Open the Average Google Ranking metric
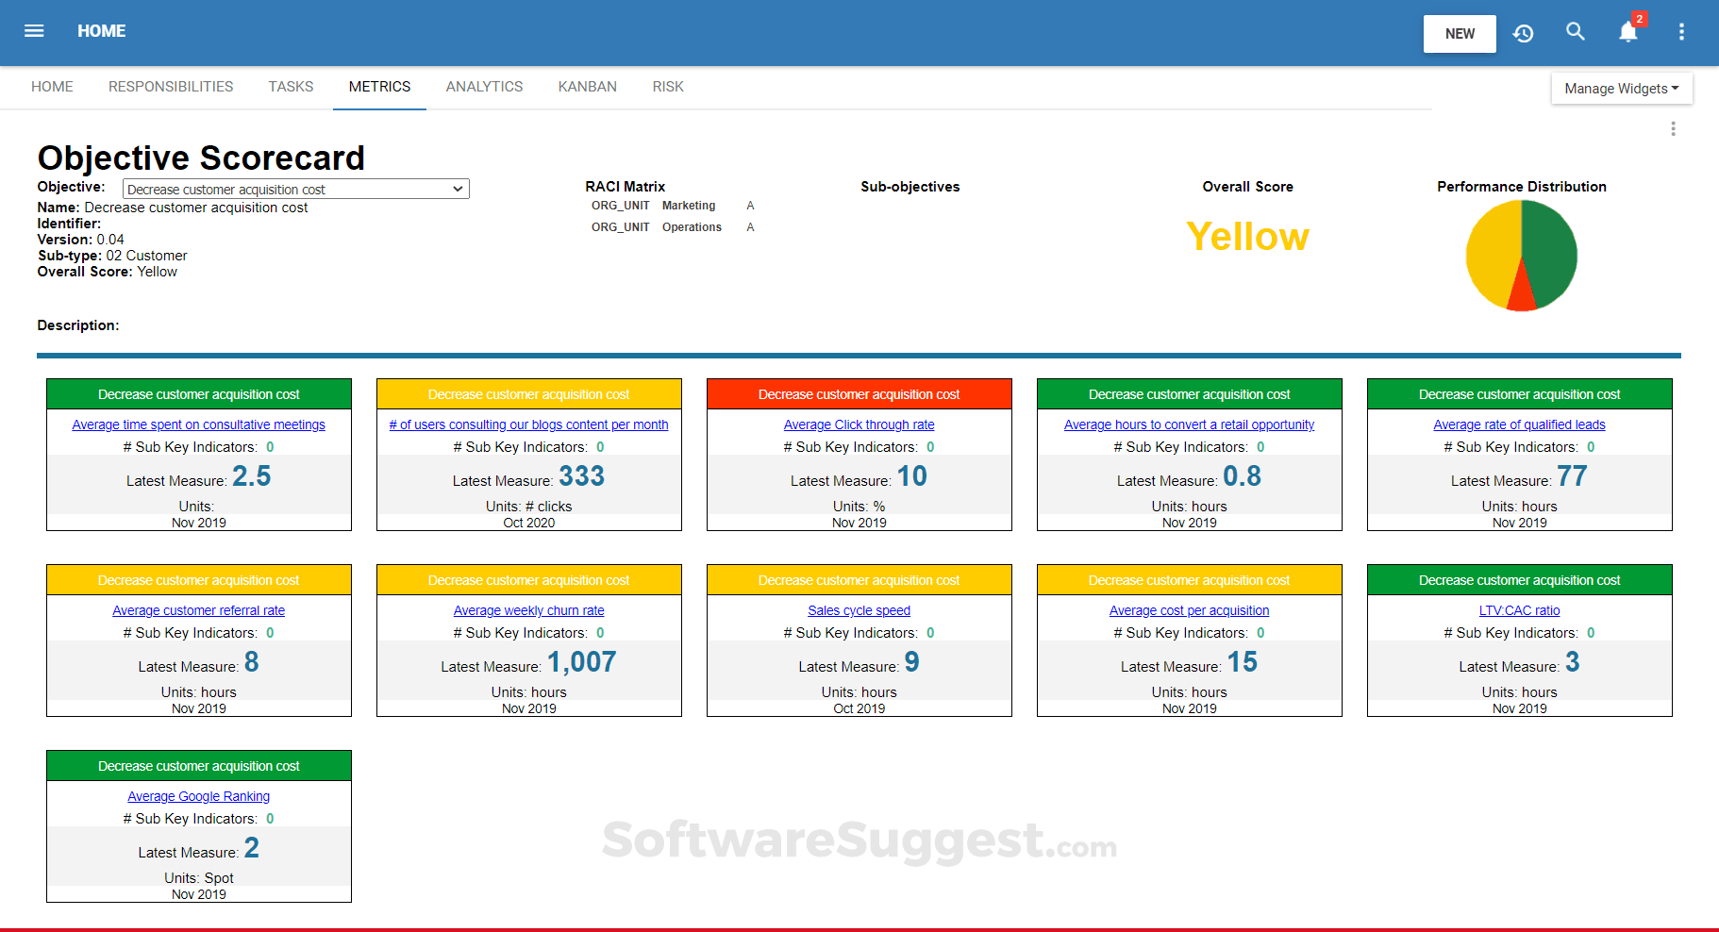 click(x=198, y=796)
